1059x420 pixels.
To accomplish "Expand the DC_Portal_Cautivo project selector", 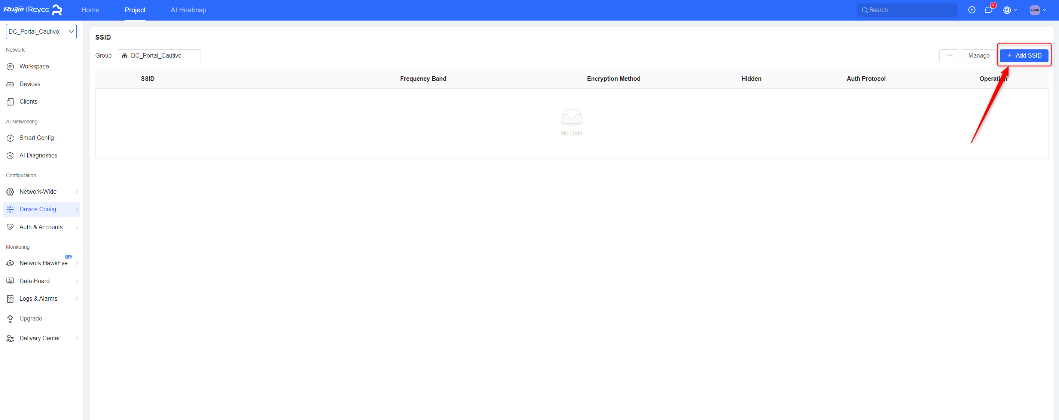I will coord(41,32).
